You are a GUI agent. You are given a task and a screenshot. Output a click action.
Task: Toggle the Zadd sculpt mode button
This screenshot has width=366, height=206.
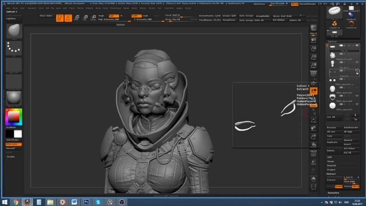coord(136,15)
